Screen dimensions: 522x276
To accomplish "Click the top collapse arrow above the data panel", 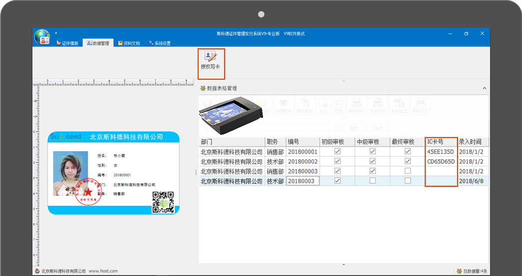I will [344, 81].
